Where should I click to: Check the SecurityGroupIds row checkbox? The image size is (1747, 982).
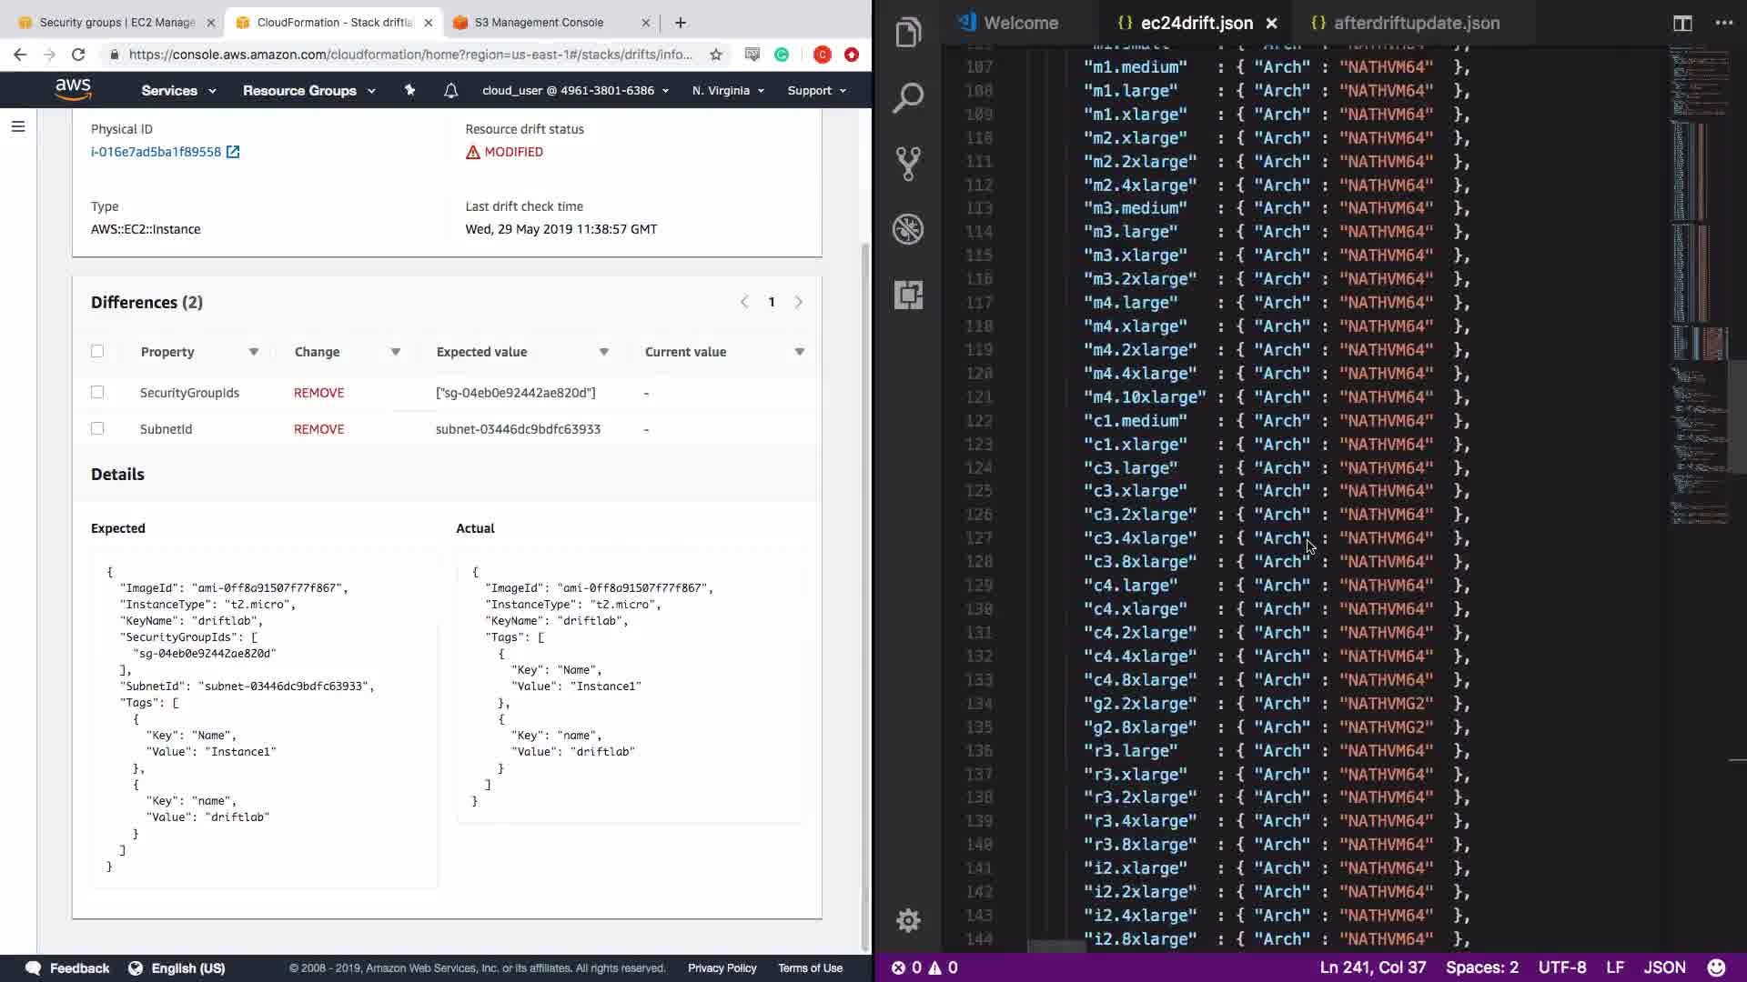point(97,393)
